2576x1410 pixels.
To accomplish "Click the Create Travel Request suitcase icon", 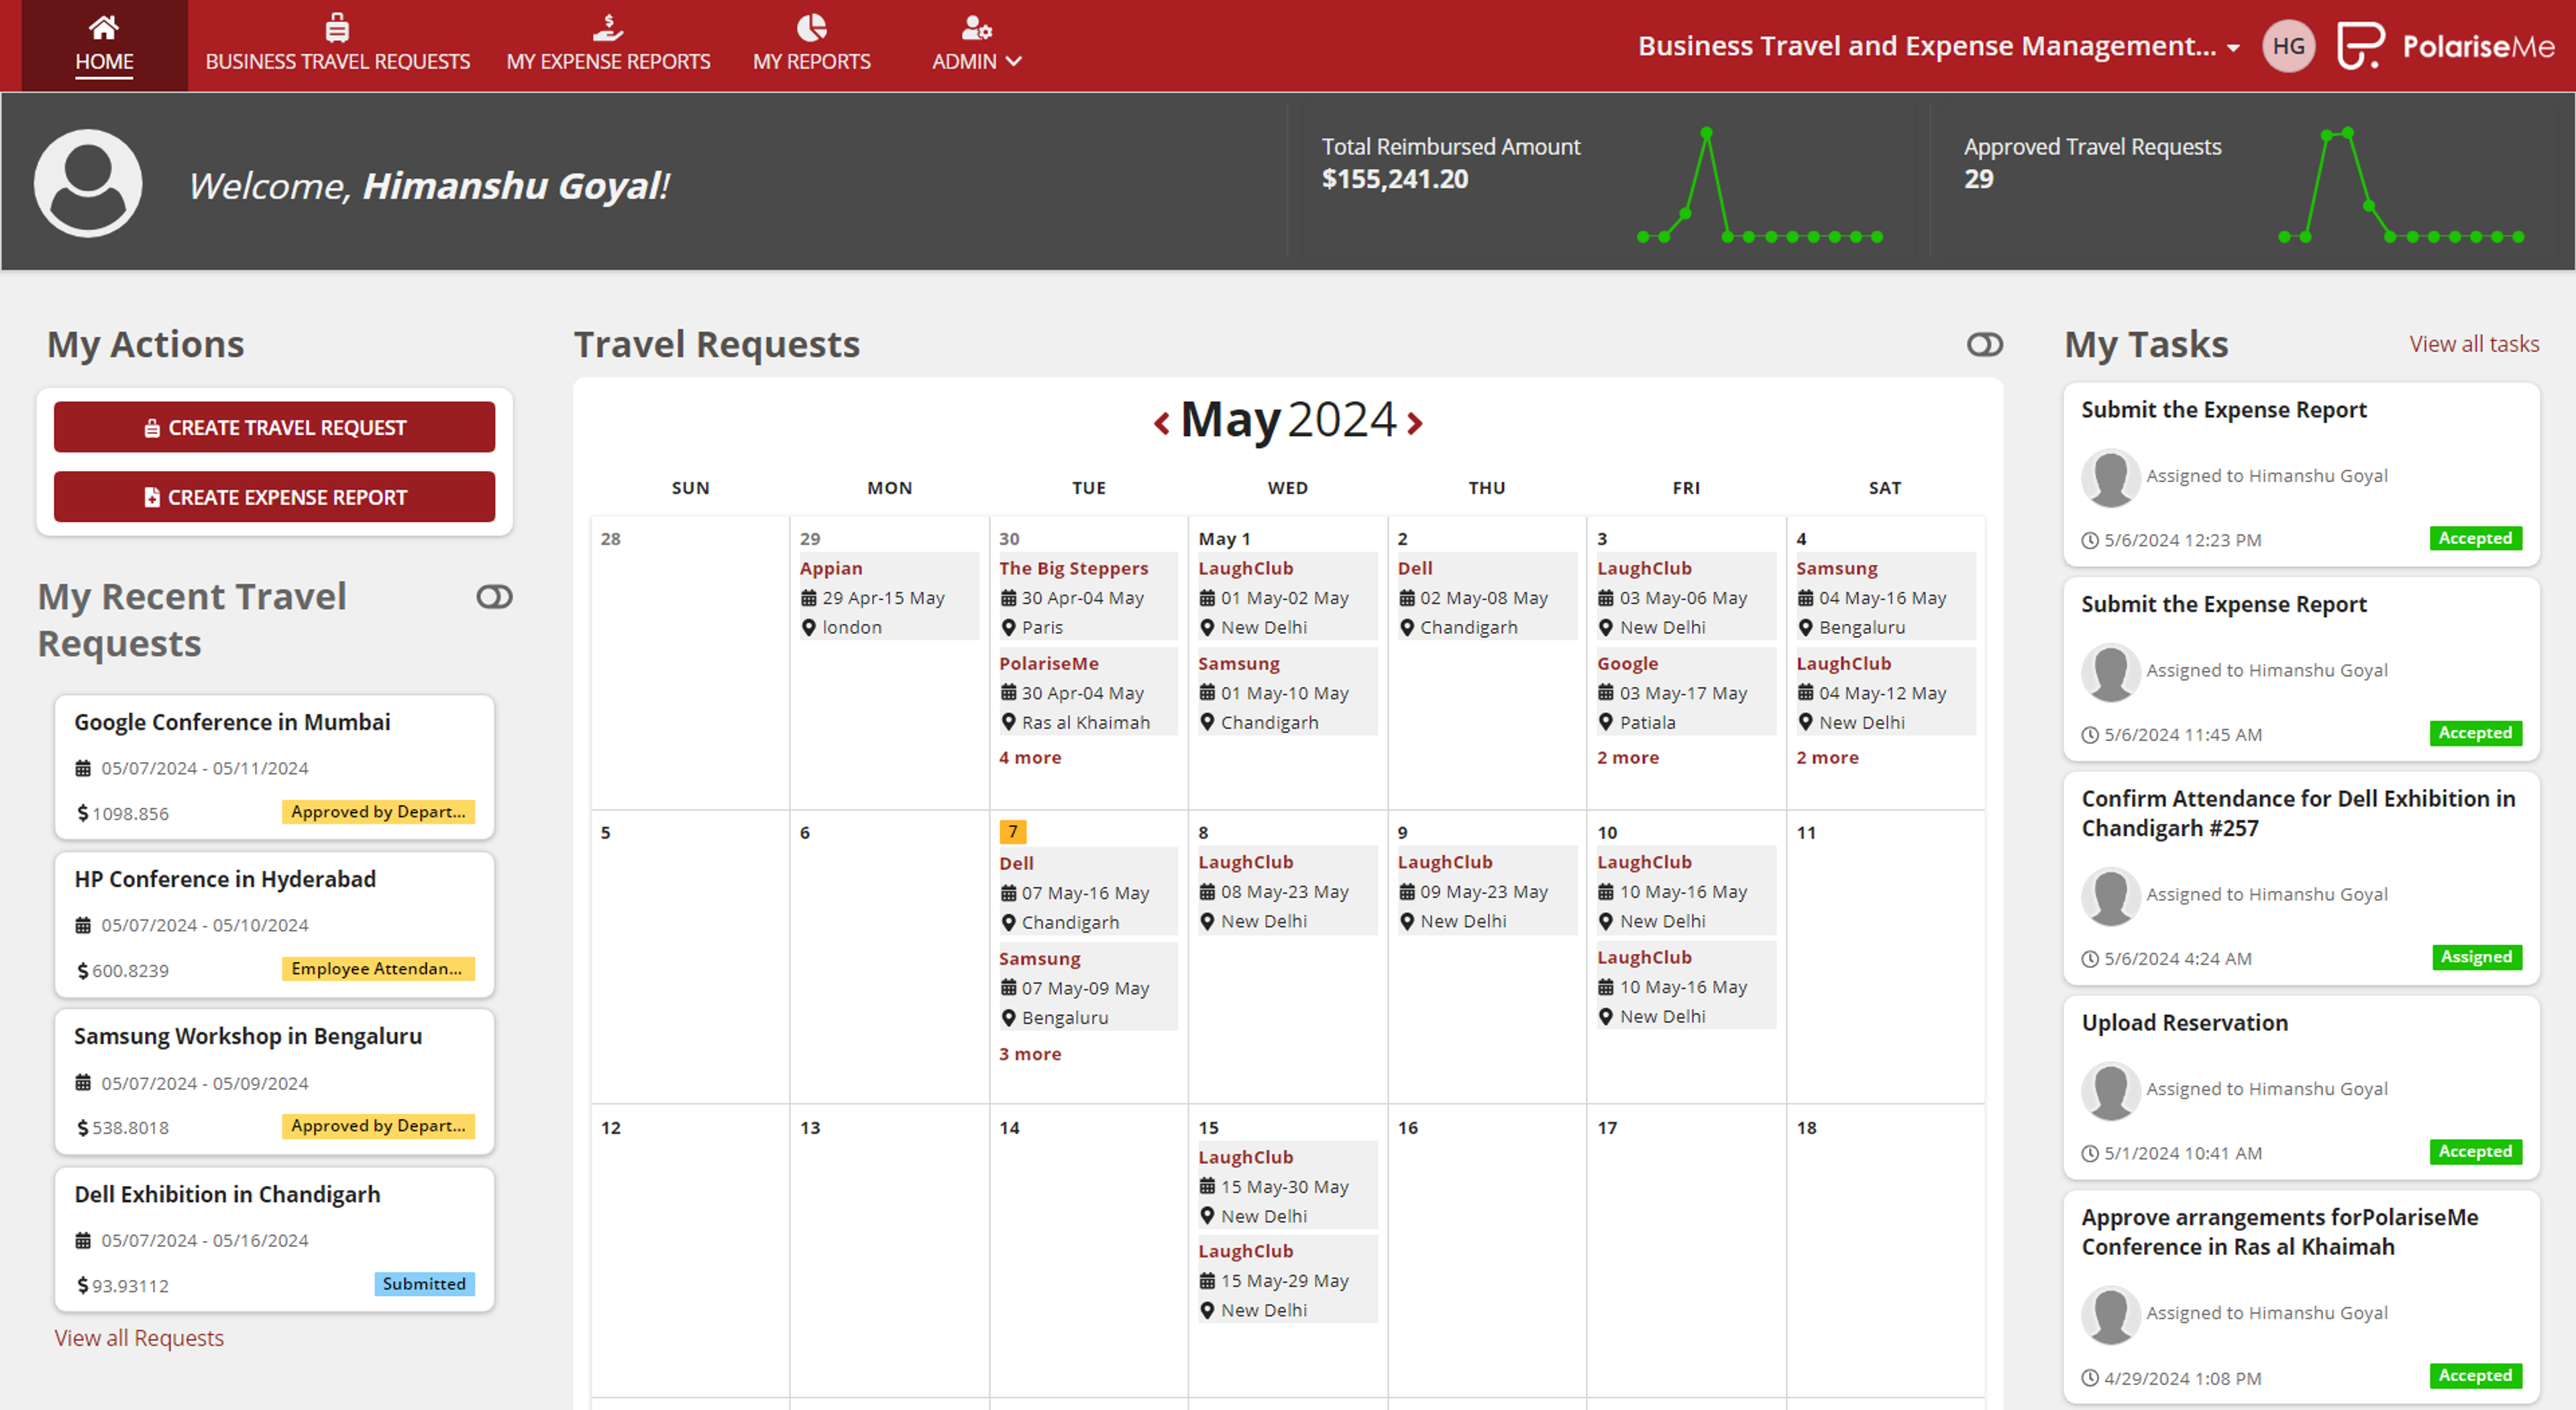I will (152, 428).
